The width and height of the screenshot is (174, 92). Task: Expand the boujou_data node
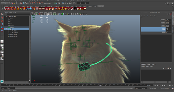[6, 16]
